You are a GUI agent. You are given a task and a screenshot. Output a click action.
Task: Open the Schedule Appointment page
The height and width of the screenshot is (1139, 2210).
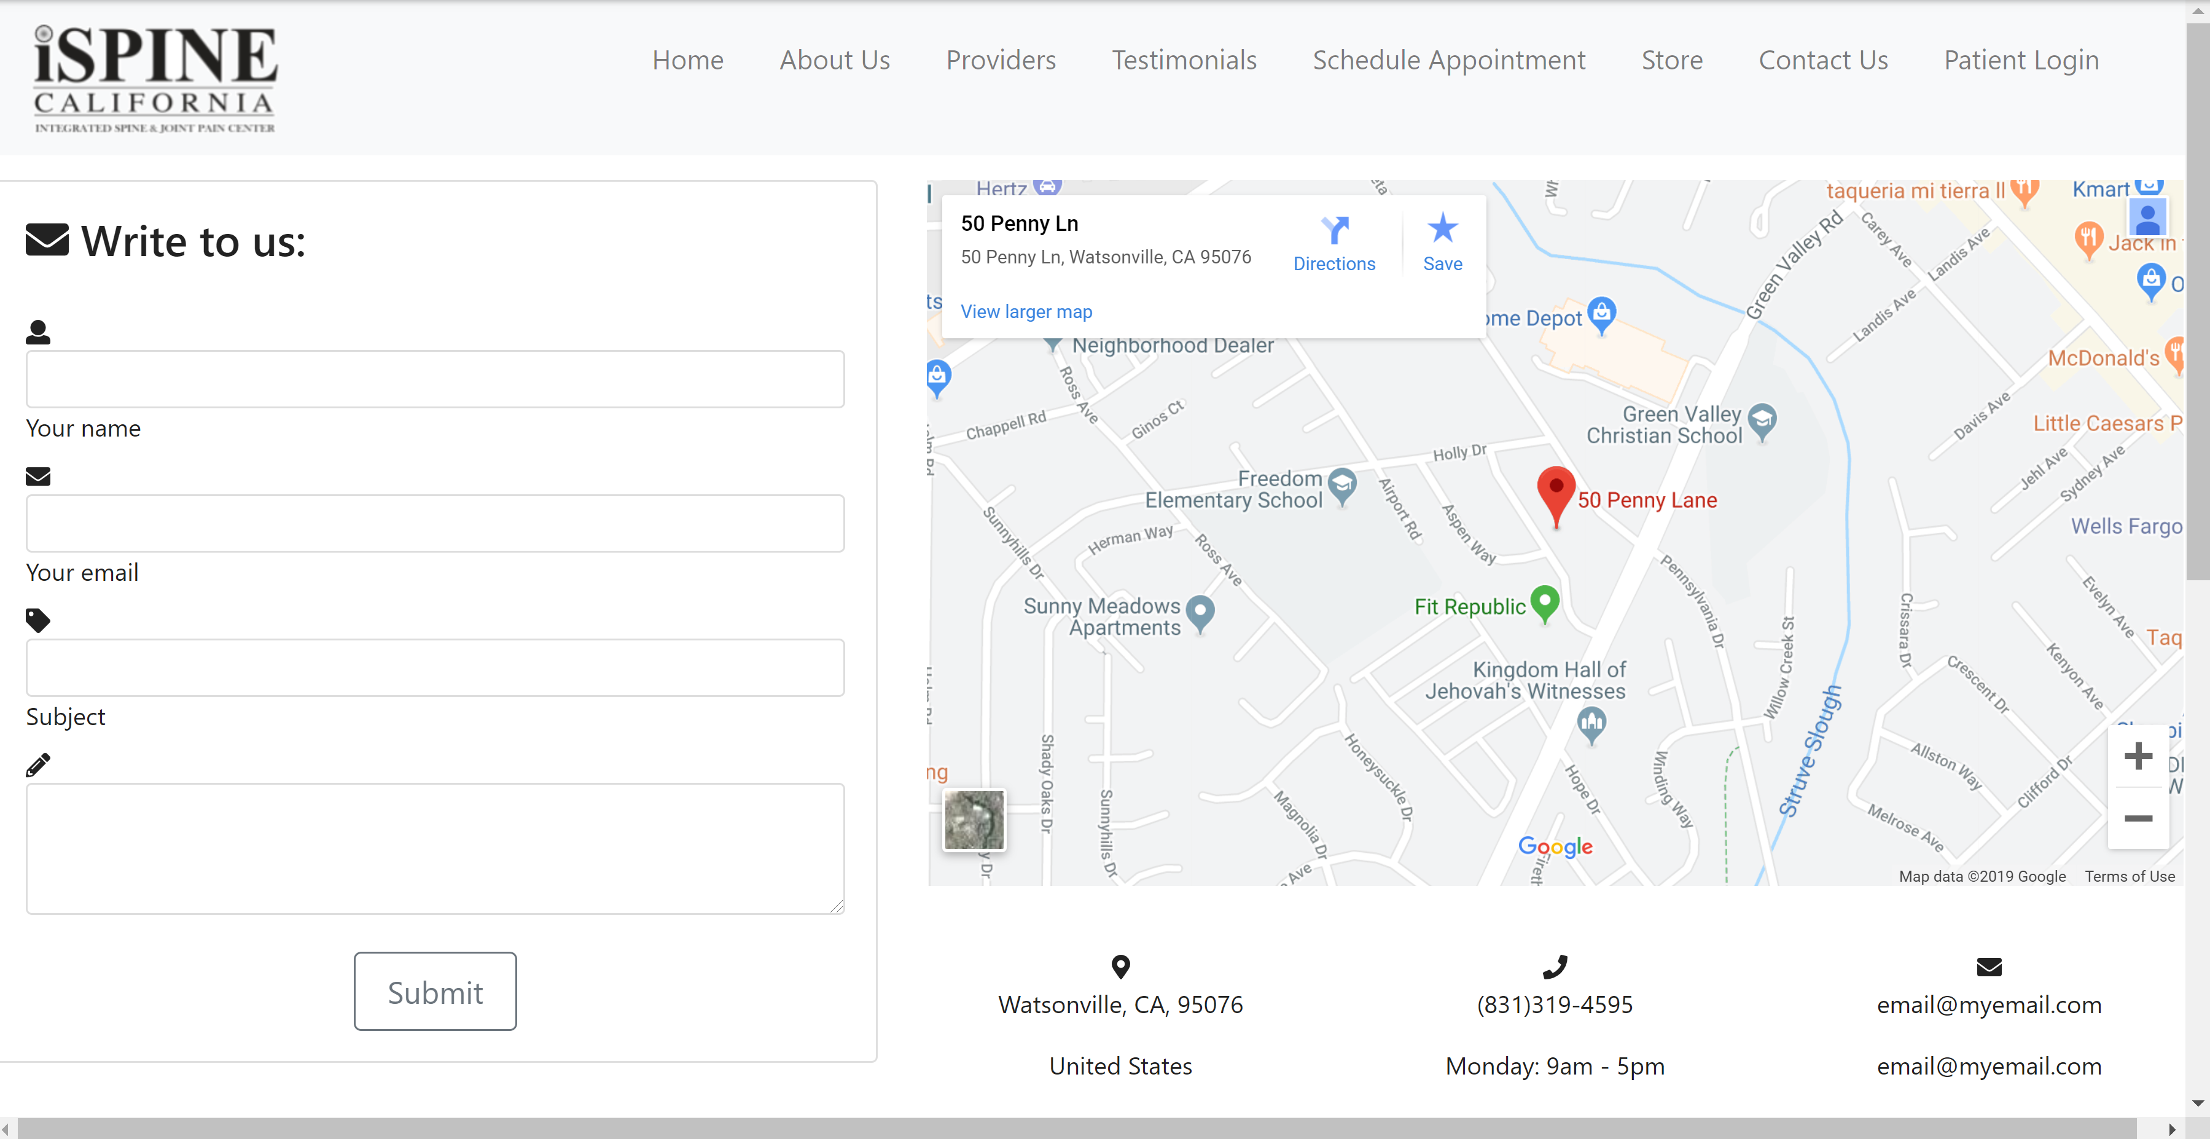[1448, 60]
